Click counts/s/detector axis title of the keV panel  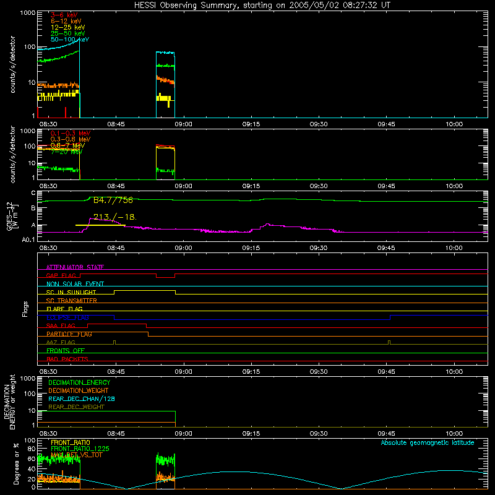(12, 64)
